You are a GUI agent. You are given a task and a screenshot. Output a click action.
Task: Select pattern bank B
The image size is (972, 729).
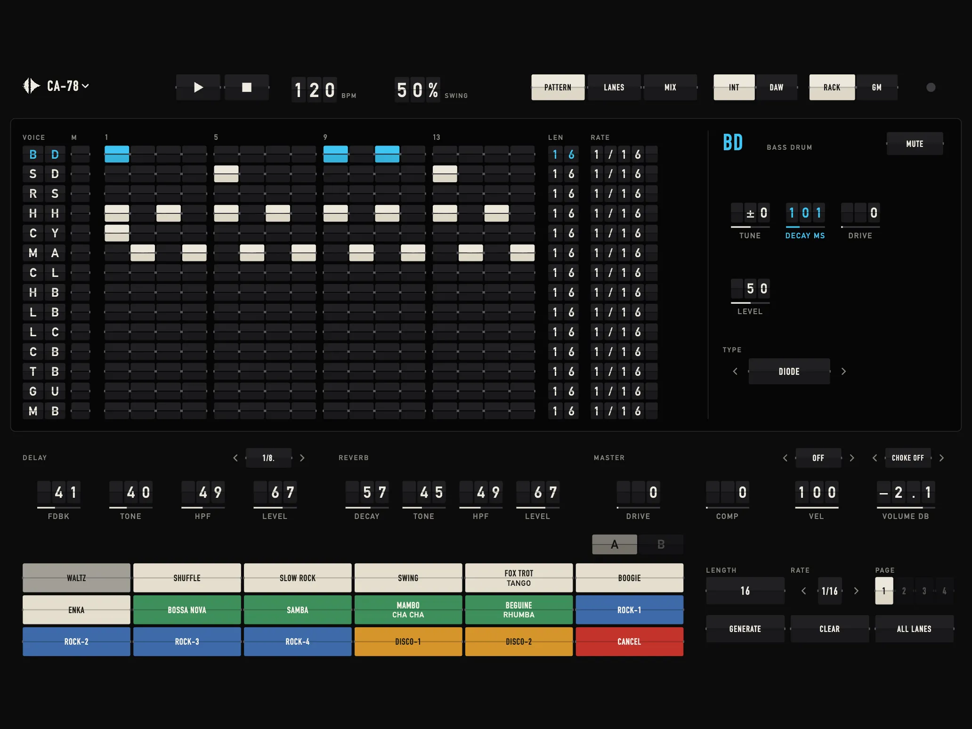click(661, 544)
